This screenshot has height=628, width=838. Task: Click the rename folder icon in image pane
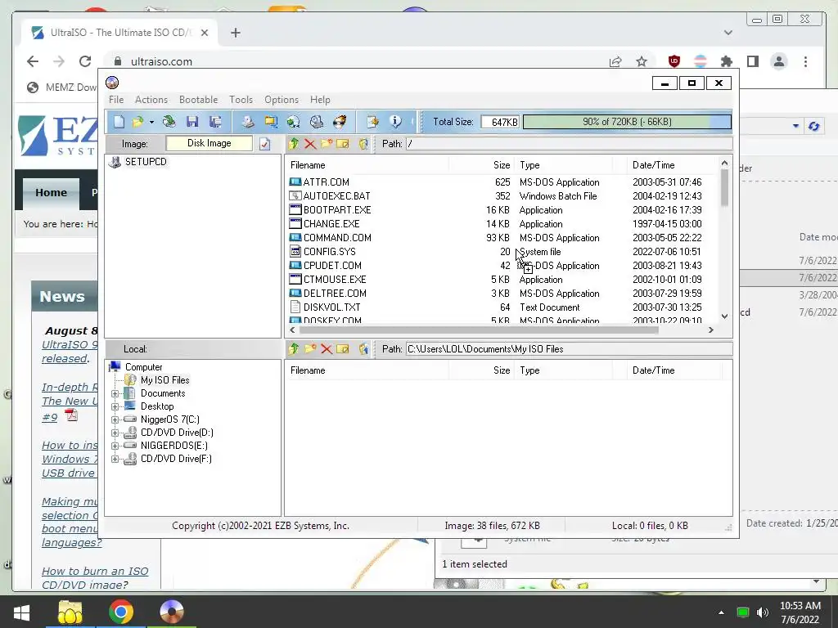pyautogui.click(x=343, y=144)
